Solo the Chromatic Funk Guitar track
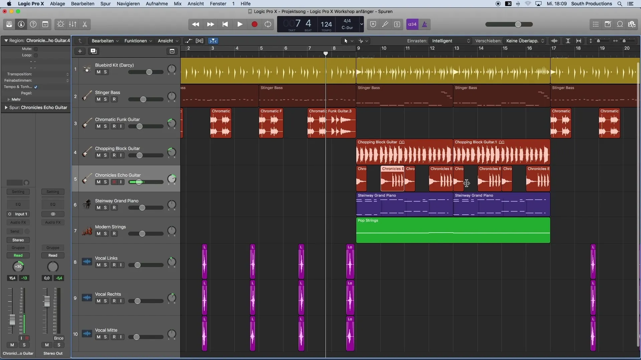The height and width of the screenshot is (360, 641). pyautogui.click(x=105, y=126)
